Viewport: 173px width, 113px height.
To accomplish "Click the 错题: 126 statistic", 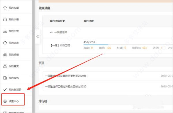I will click(105, 48).
